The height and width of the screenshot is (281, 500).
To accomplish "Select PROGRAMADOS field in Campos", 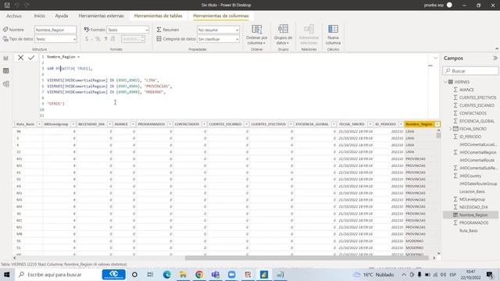I will click(474, 222).
